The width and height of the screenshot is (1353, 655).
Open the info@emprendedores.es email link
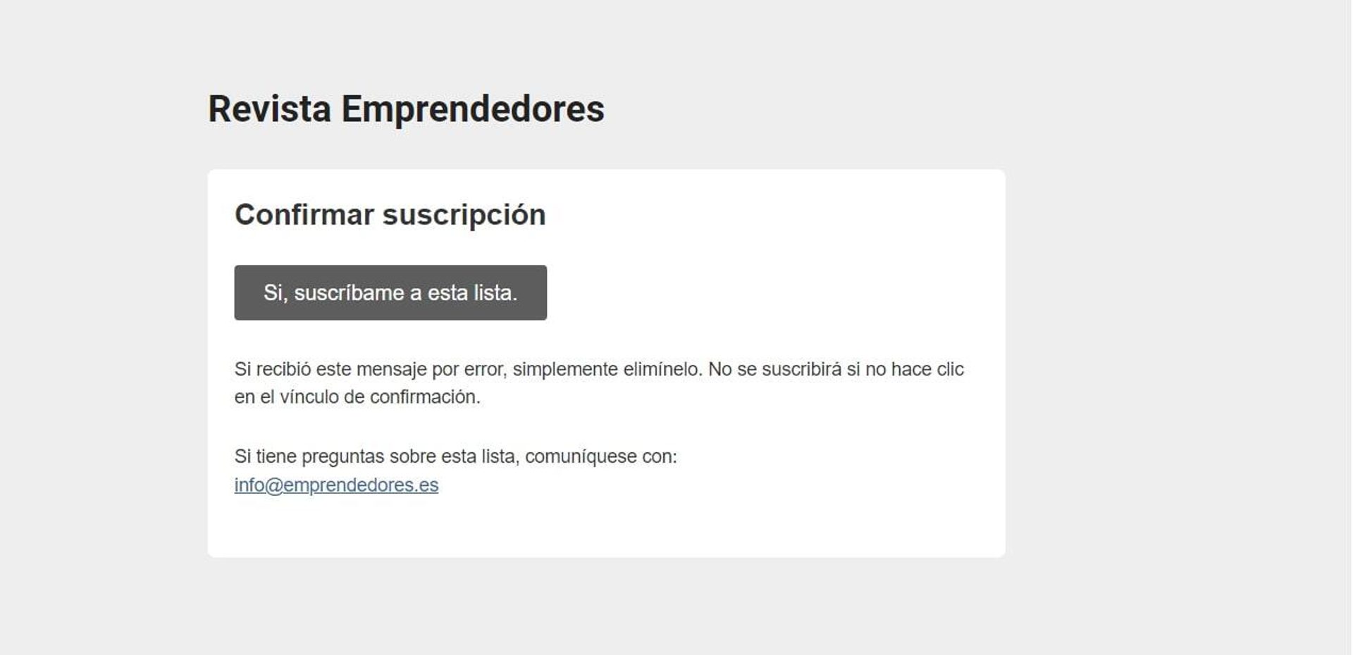(x=336, y=485)
